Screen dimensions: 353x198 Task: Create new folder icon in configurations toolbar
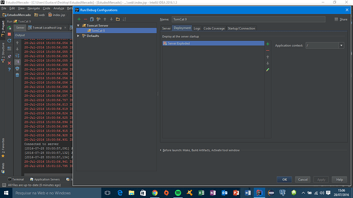pyautogui.click(x=118, y=19)
